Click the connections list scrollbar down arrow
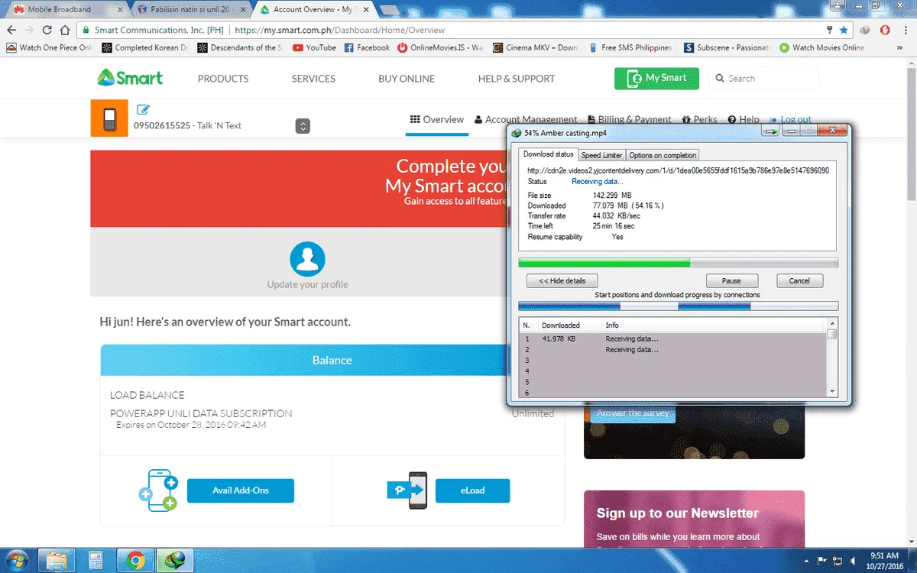The image size is (917, 573). coord(832,391)
